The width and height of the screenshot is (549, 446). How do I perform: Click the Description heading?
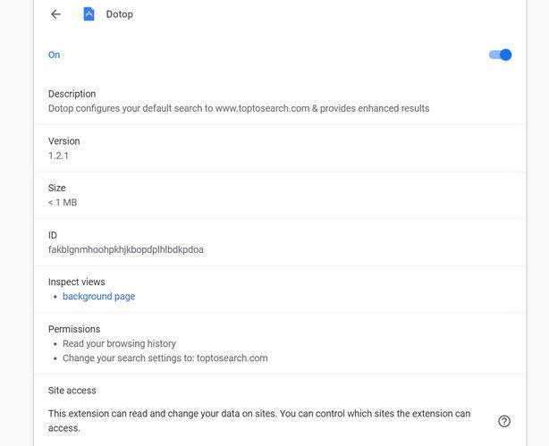click(72, 94)
